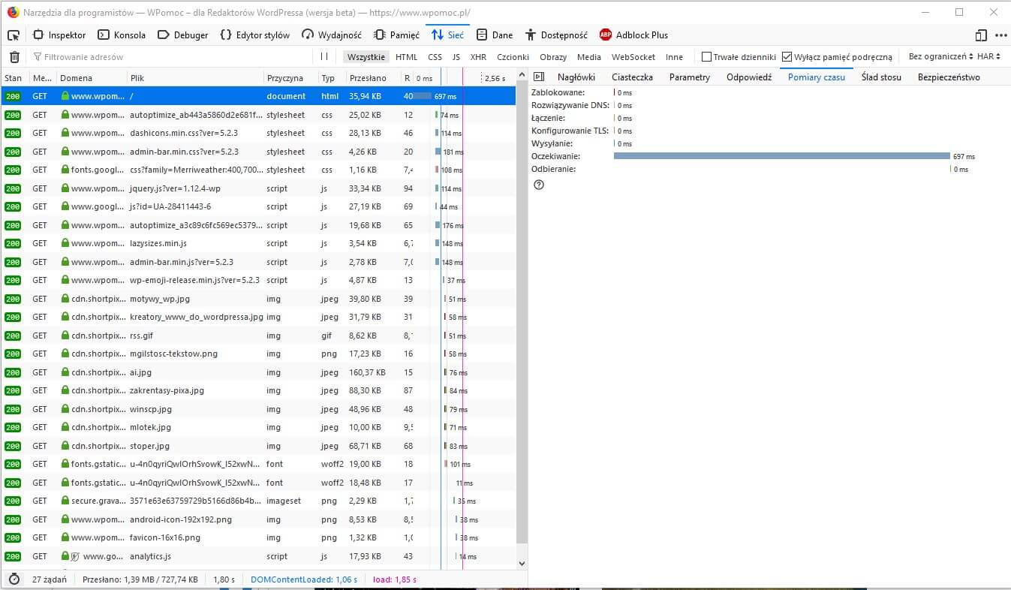Screen dimensions: 1011x590
Task: Filter requests by Obrazy
Action: click(553, 57)
